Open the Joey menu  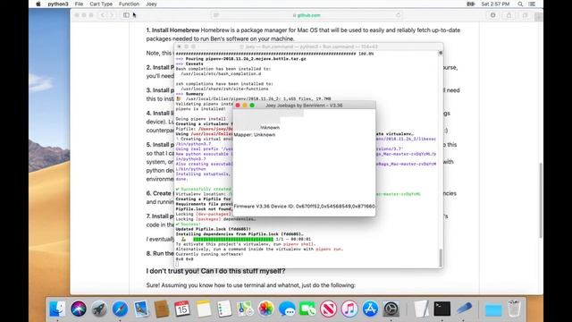click(151, 4)
